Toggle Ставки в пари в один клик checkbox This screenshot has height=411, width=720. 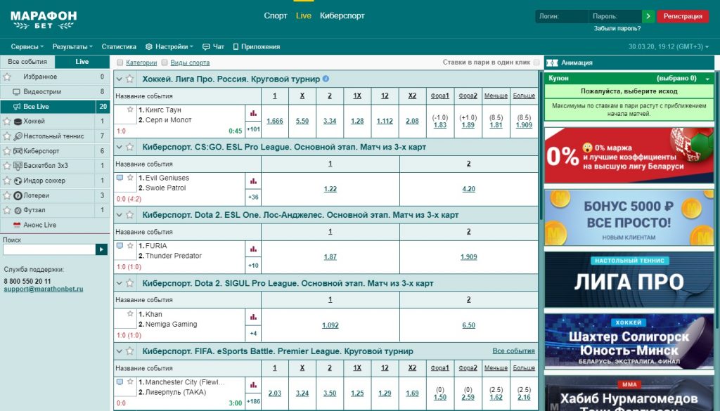(536, 63)
